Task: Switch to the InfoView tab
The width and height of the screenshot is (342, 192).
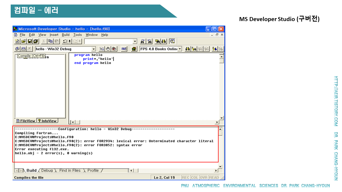Action: tap(47, 121)
